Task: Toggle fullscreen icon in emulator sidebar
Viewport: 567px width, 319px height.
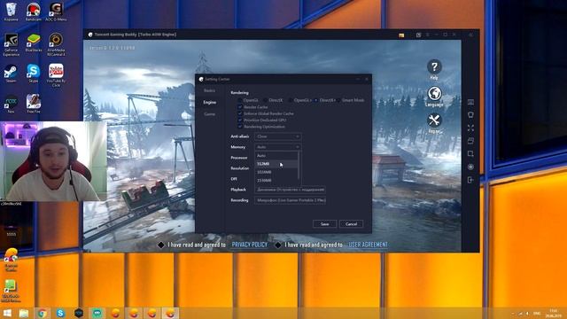Action: [x=470, y=128]
